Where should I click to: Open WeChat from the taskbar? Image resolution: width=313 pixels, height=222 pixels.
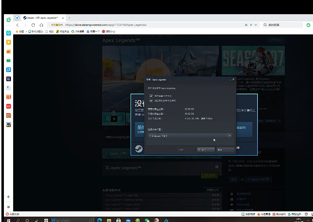pos(147,220)
